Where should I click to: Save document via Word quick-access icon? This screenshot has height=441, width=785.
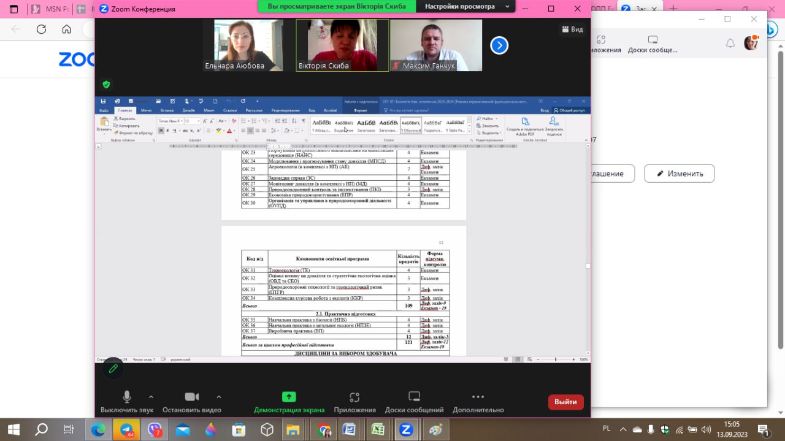click(x=103, y=101)
